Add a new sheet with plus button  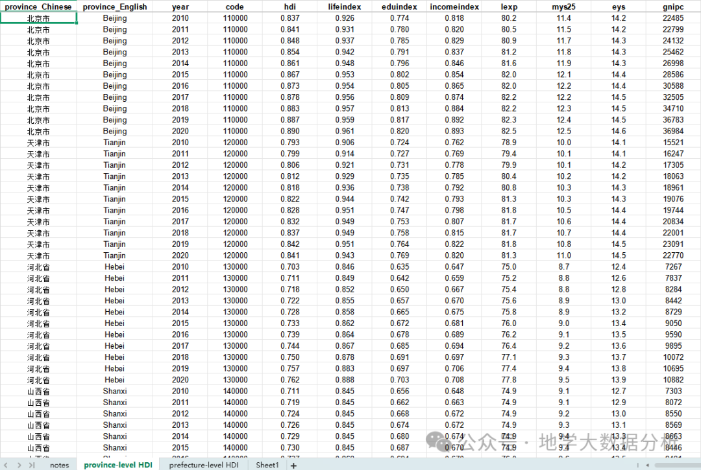click(x=294, y=465)
